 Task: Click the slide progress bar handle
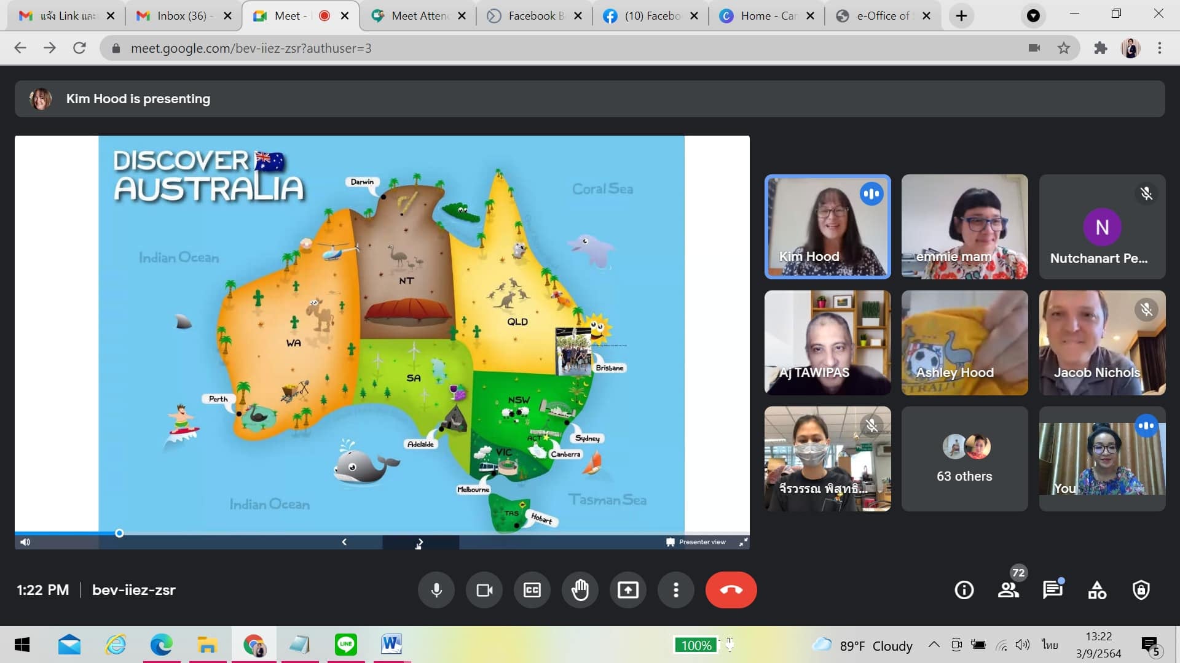[119, 533]
